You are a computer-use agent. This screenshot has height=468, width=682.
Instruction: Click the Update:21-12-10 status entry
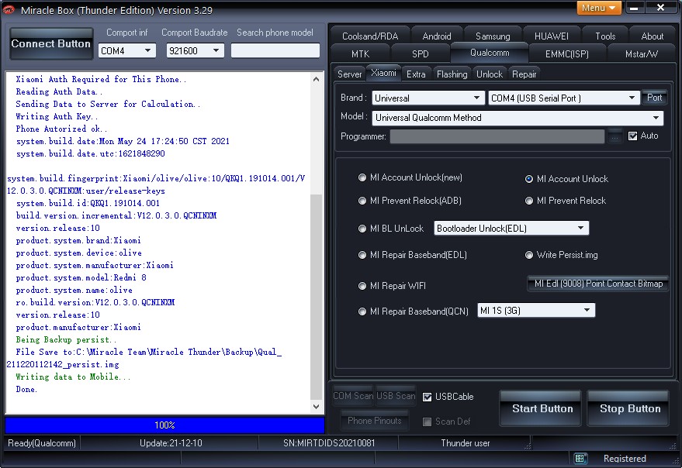tap(171, 443)
